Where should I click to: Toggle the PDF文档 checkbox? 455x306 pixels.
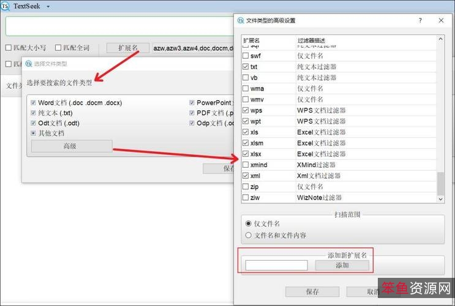tap(192, 113)
